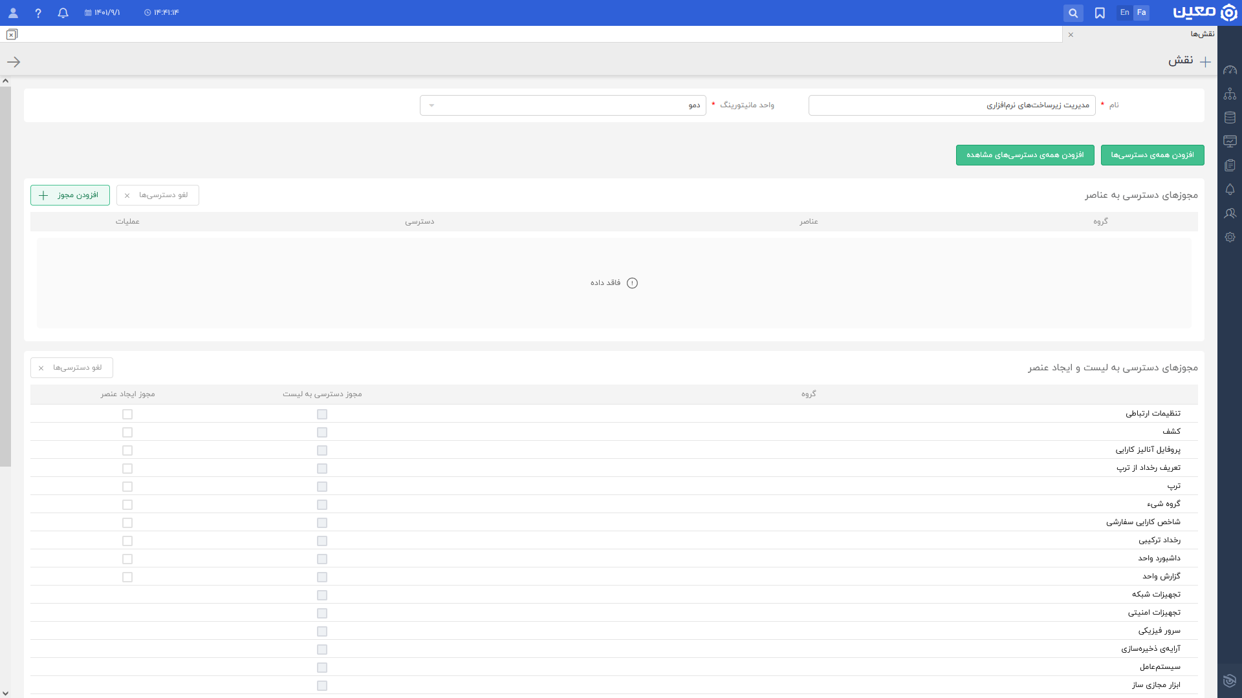Click the close-all-tabs icon at left
The width and height of the screenshot is (1242, 698).
[12, 34]
